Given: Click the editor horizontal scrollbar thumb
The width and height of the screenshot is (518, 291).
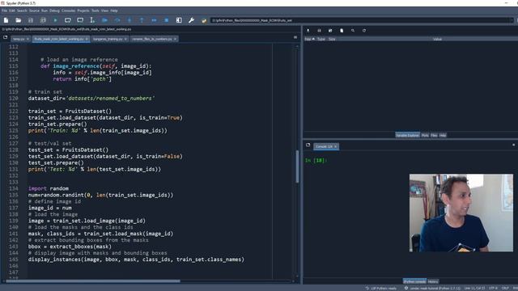Looking at the screenshot, I should [x=93, y=281].
